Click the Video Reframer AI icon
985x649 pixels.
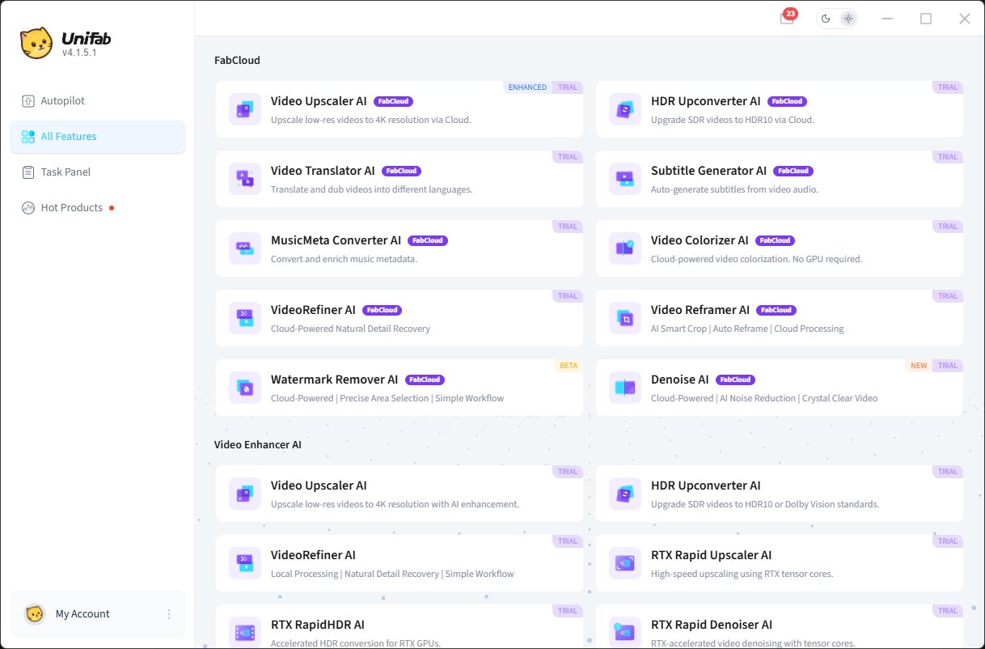pos(624,318)
